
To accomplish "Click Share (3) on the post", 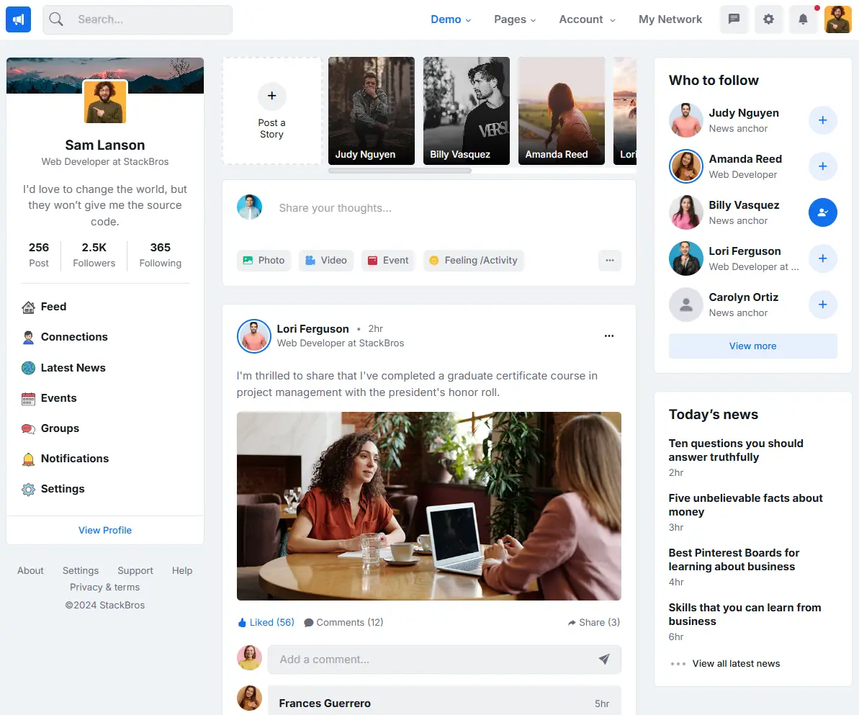I will tap(594, 622).
